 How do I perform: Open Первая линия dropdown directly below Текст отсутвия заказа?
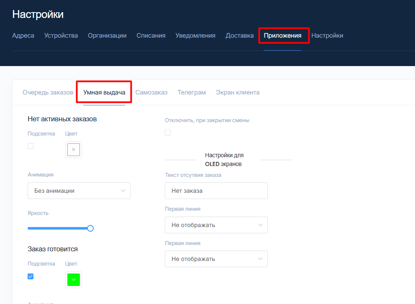tap(216, 225)
